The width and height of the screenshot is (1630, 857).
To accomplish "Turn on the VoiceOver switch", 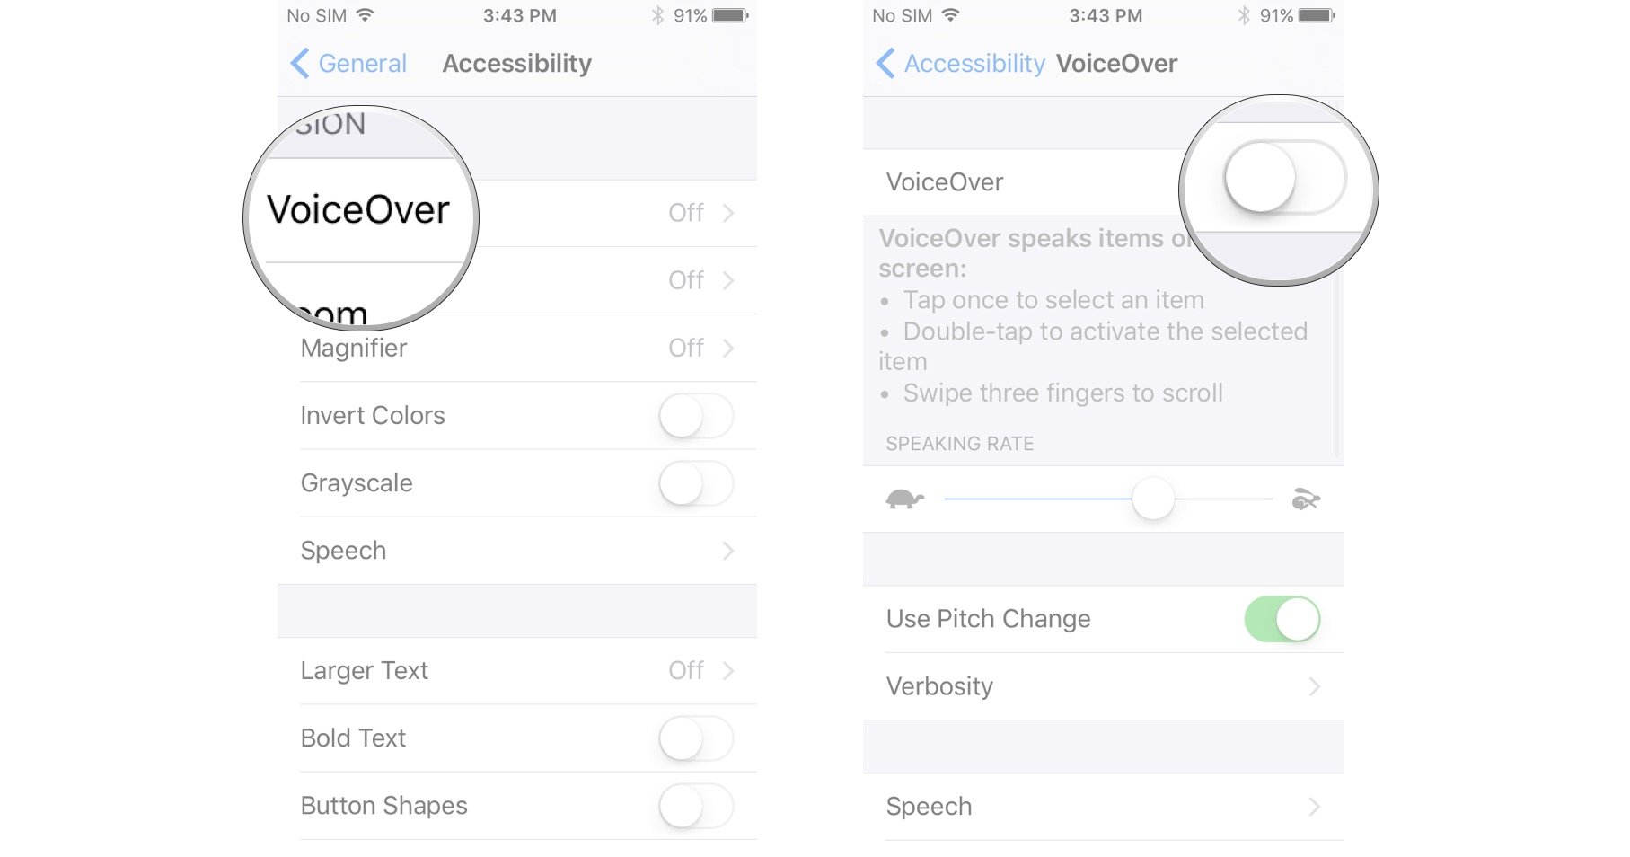I will pos(1285,177).
